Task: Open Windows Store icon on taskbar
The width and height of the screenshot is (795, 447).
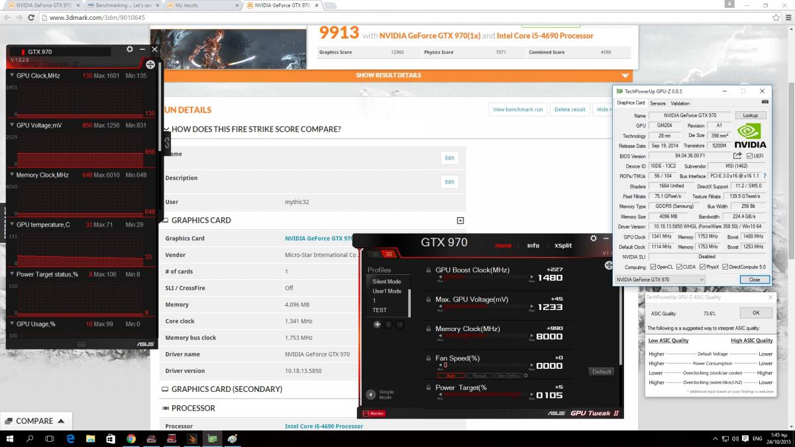Action: (x=111, y=438)
